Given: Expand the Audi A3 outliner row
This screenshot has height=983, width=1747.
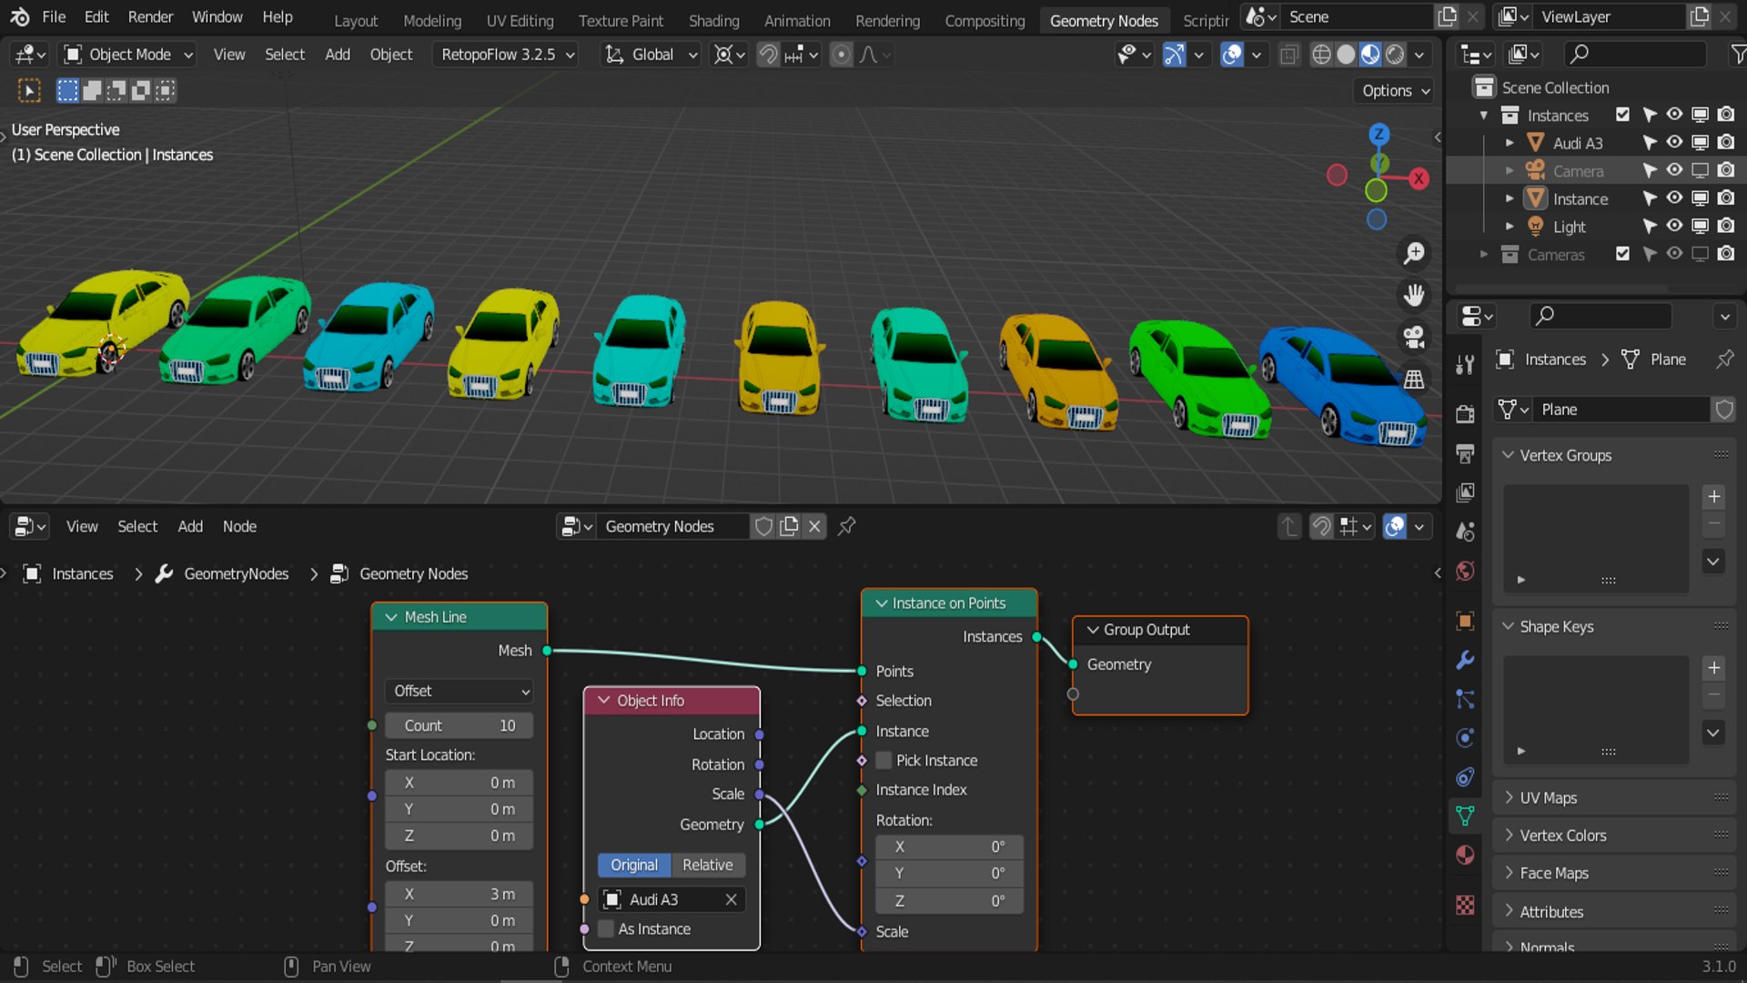Looking at the screenshot, I should click(x=1510, y=143).
